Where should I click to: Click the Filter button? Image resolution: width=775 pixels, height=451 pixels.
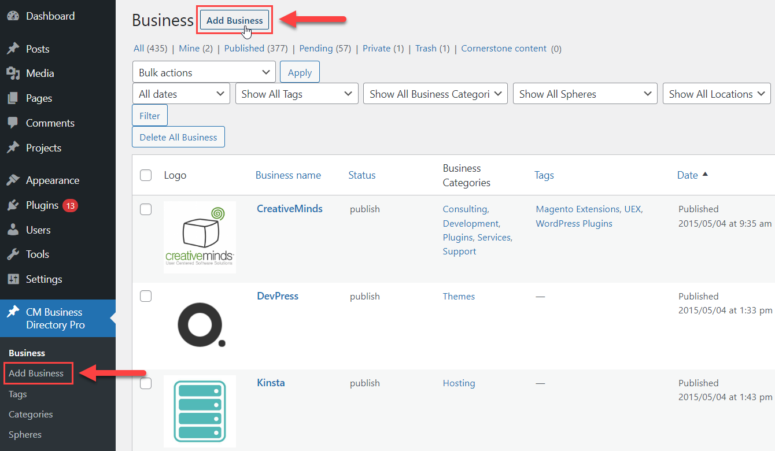(150, 116)
